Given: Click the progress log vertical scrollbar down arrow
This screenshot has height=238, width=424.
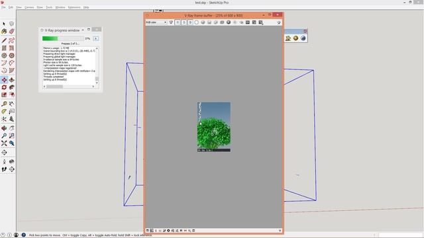Looking at the screenshot, I should click(x=97, y=83).
